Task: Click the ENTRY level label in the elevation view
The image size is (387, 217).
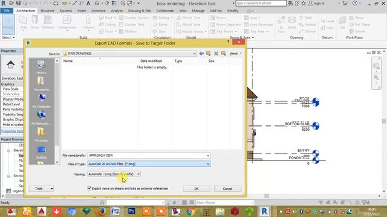Action: point(304,151)
